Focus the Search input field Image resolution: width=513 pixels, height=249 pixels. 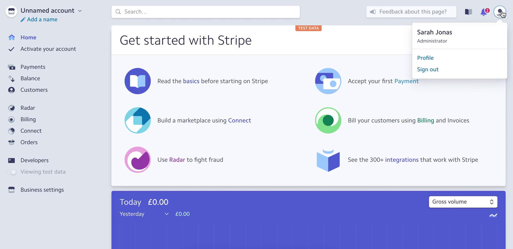point(205,12)
